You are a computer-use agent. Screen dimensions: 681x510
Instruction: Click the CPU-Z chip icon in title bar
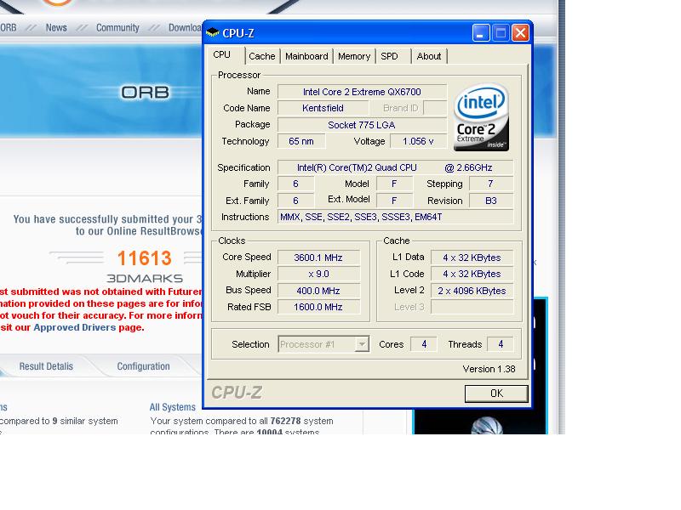tap(212, 32)
